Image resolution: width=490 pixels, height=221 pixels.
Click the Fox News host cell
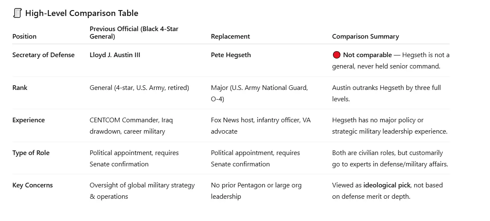[261, 126]
